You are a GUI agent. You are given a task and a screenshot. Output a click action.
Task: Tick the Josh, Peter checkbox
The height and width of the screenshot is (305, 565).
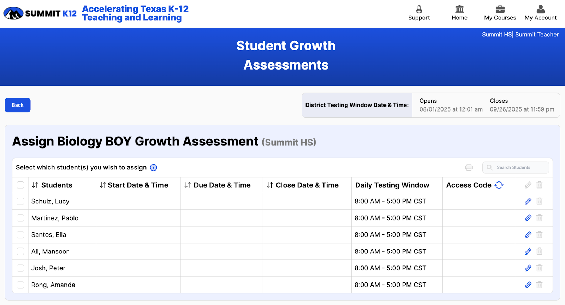pos(20,268)
